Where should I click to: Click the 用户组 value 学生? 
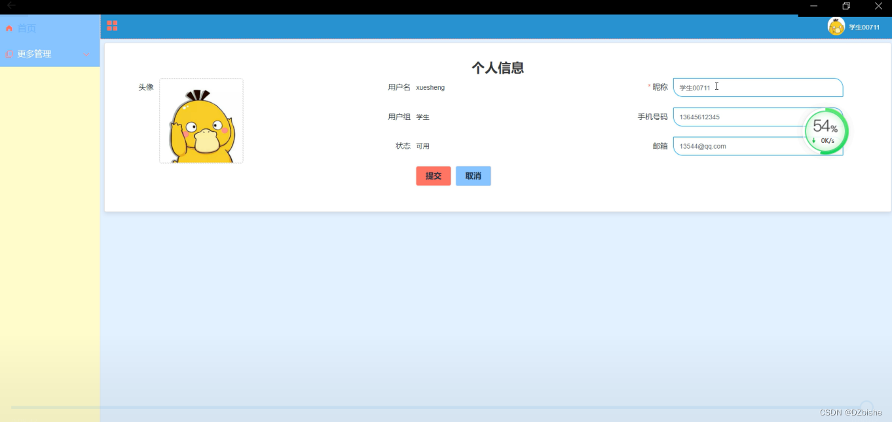(423, 117)
